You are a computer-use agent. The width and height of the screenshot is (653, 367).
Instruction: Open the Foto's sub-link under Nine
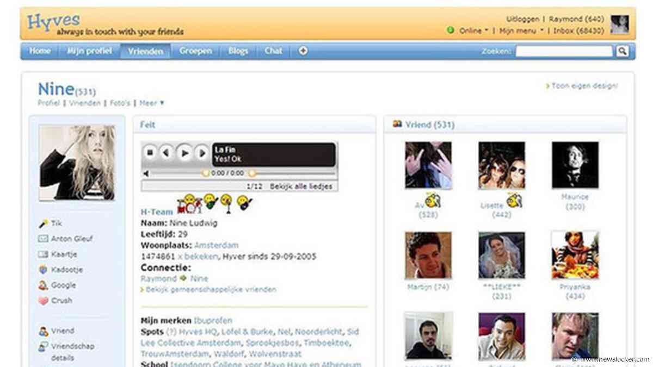[120, 103]
